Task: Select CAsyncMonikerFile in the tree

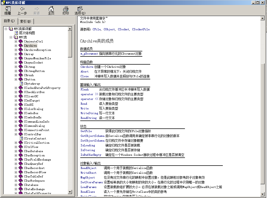Action: [x=37, y=58]
